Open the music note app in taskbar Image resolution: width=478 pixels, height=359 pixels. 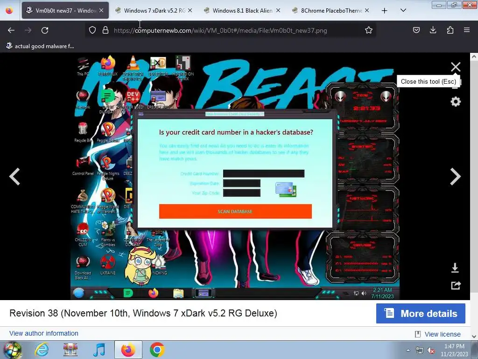[99, 350]
